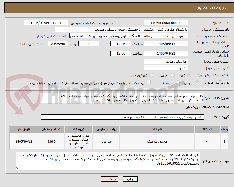Open the اطلاعات تماس خریدار link
Viewport: 234px width, 187px height.
pyautogui.click(x=53, y=36)
